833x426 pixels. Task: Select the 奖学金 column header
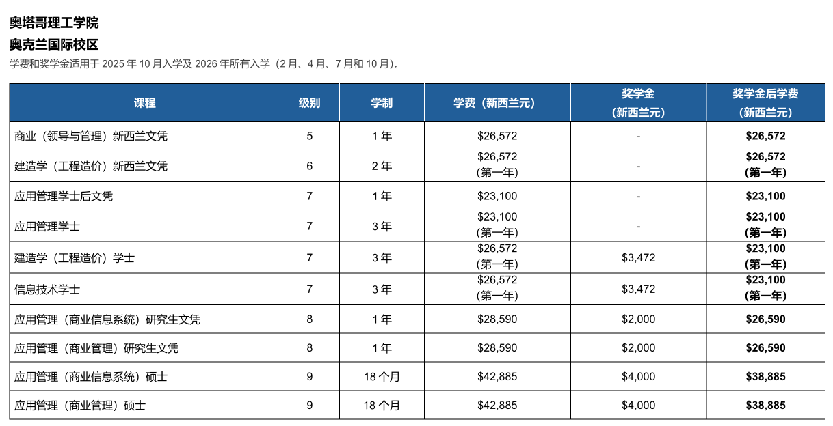[x=638, y=102]
